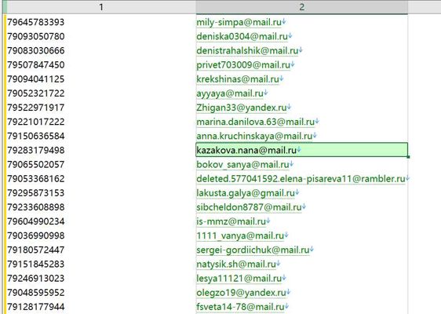This screenshot has width=441, height=314.
Task: Open sergei-gordiichuk@mail.ru link
Action: (x=253, y=250)
